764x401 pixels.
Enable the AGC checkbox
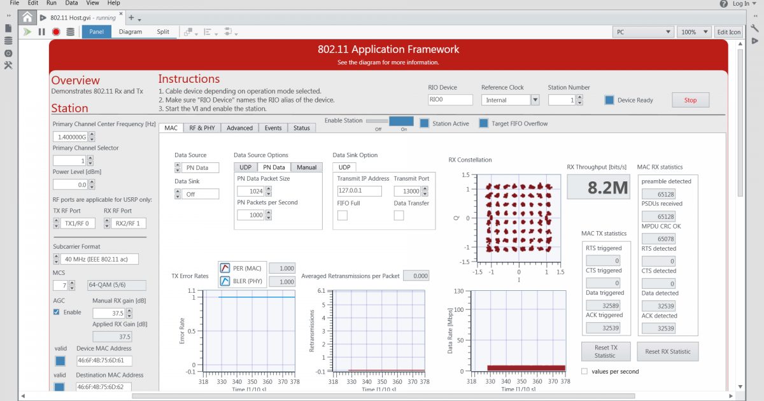click(x=57, y=312)
